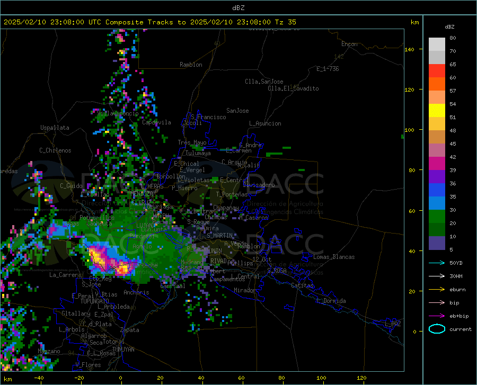Screen dimensions: 477x385
Task: Pick the slate purple 5-10 dBZ swatch
Action: 437,243
